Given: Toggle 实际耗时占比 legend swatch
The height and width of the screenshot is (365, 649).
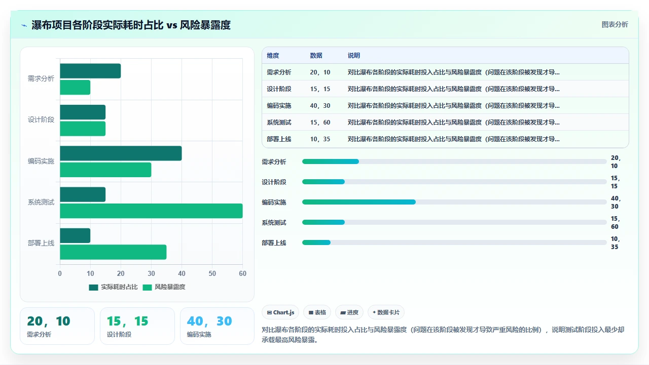Looking at the screenshot, I should point(93,287).
